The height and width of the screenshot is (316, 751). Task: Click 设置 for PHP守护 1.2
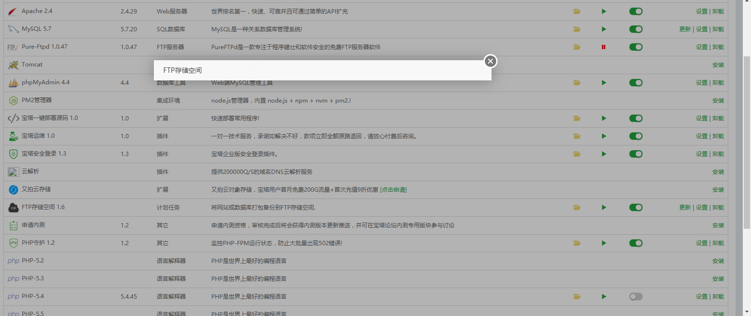pos(702,243)
